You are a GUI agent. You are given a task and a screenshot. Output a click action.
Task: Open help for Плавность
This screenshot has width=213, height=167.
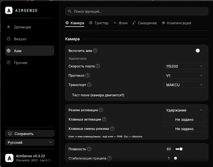pyautogui.click(x=89, y=149)
